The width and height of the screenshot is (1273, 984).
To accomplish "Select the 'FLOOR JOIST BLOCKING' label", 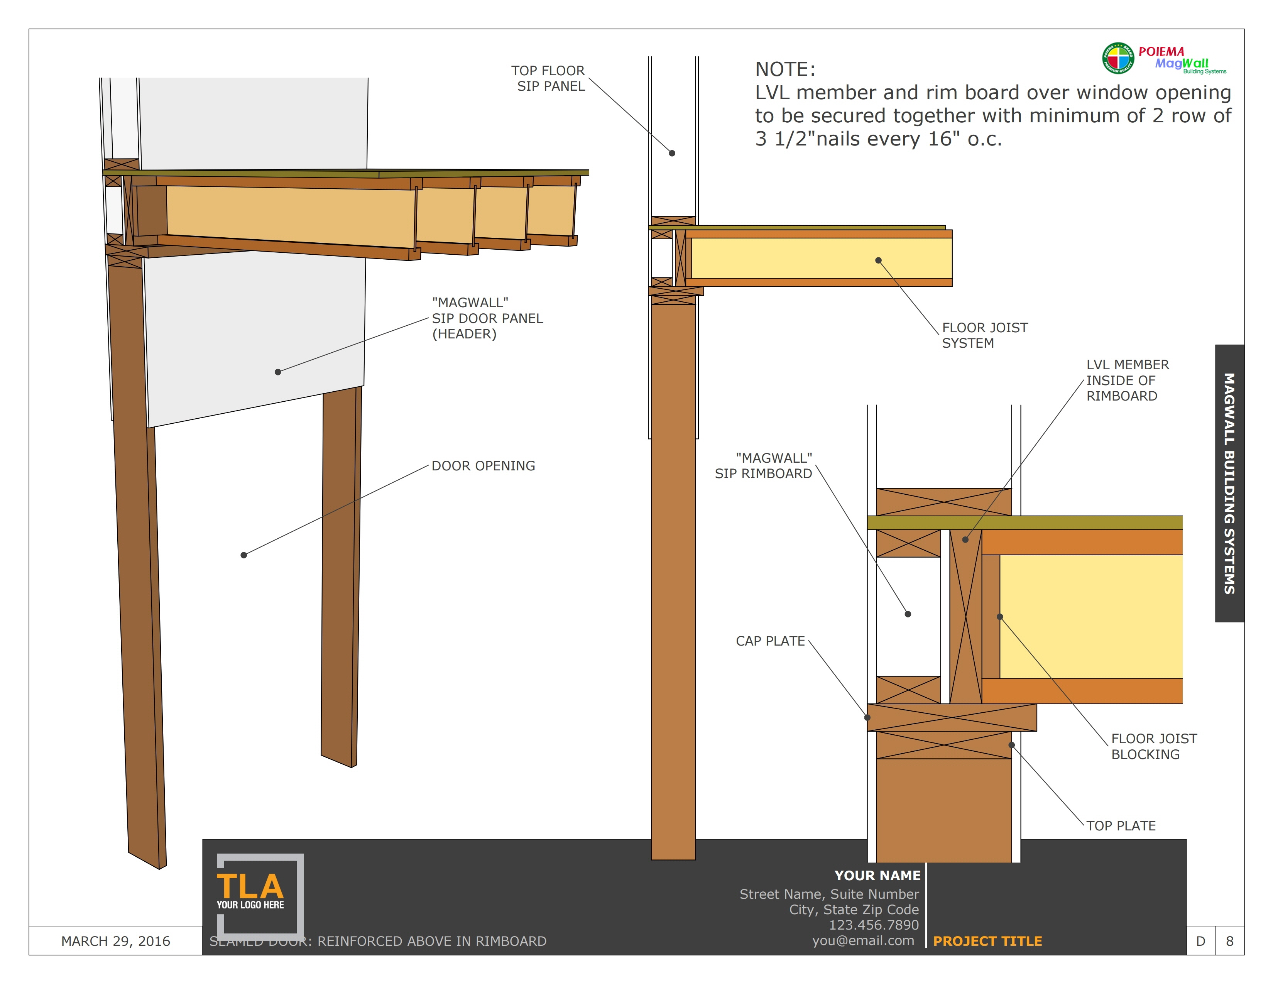I will tap(1153, 746).
